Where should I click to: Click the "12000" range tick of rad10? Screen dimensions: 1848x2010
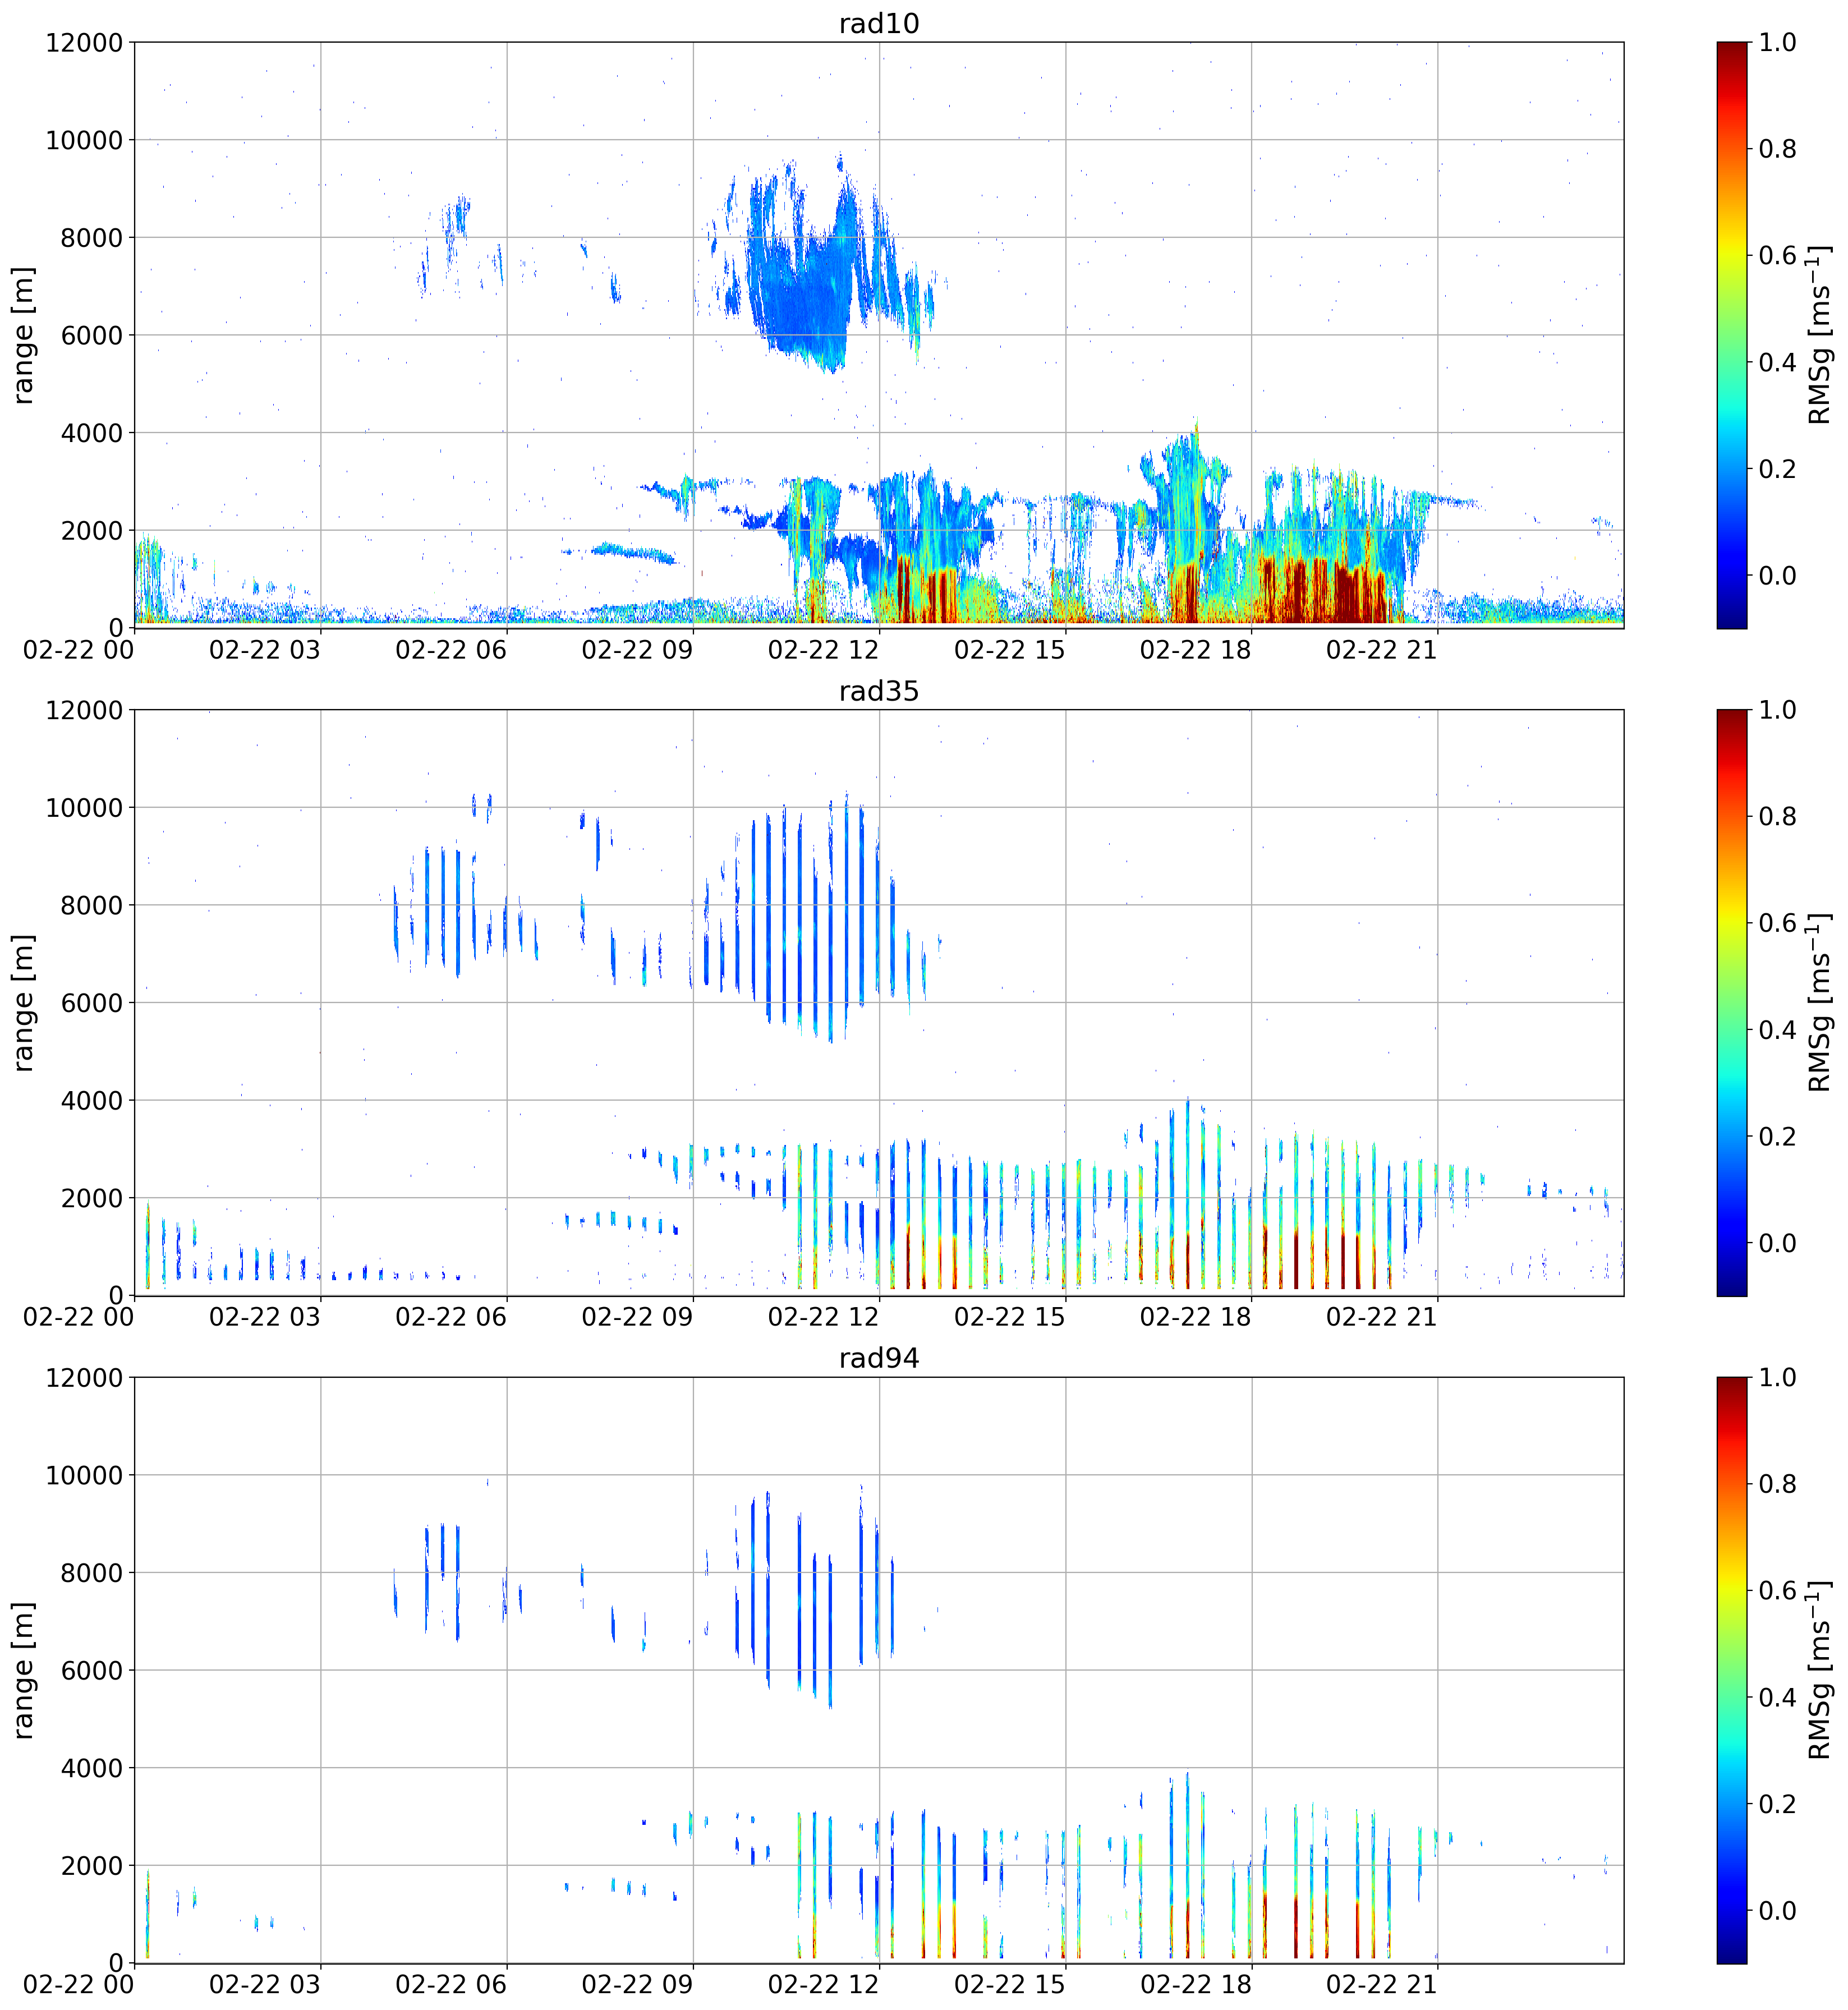(84, 43)
